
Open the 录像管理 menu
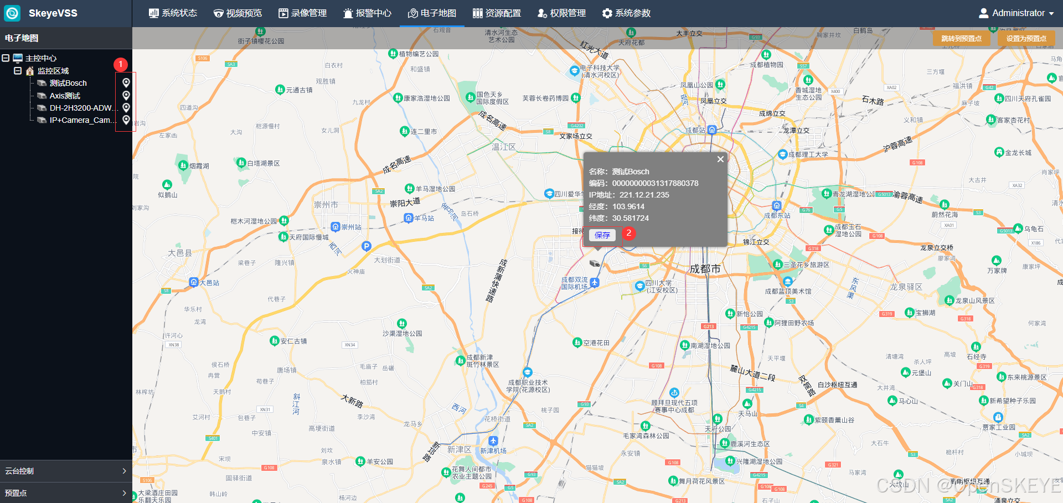(x=302, y=13)
